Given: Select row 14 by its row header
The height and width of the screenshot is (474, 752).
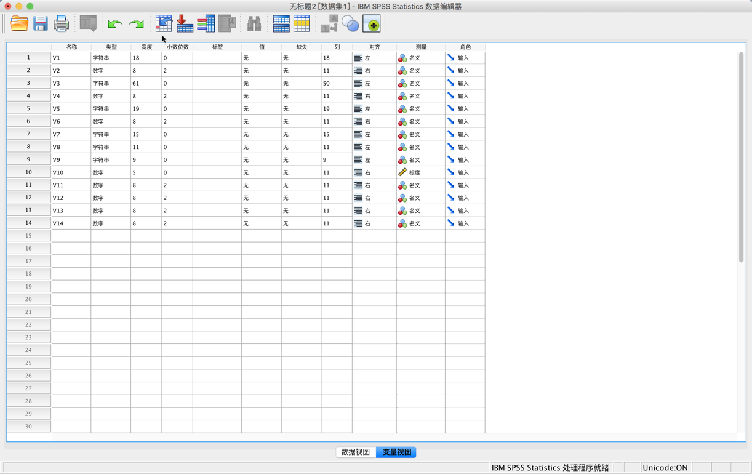Looking at the screenshot, I should tap(28, 223).
